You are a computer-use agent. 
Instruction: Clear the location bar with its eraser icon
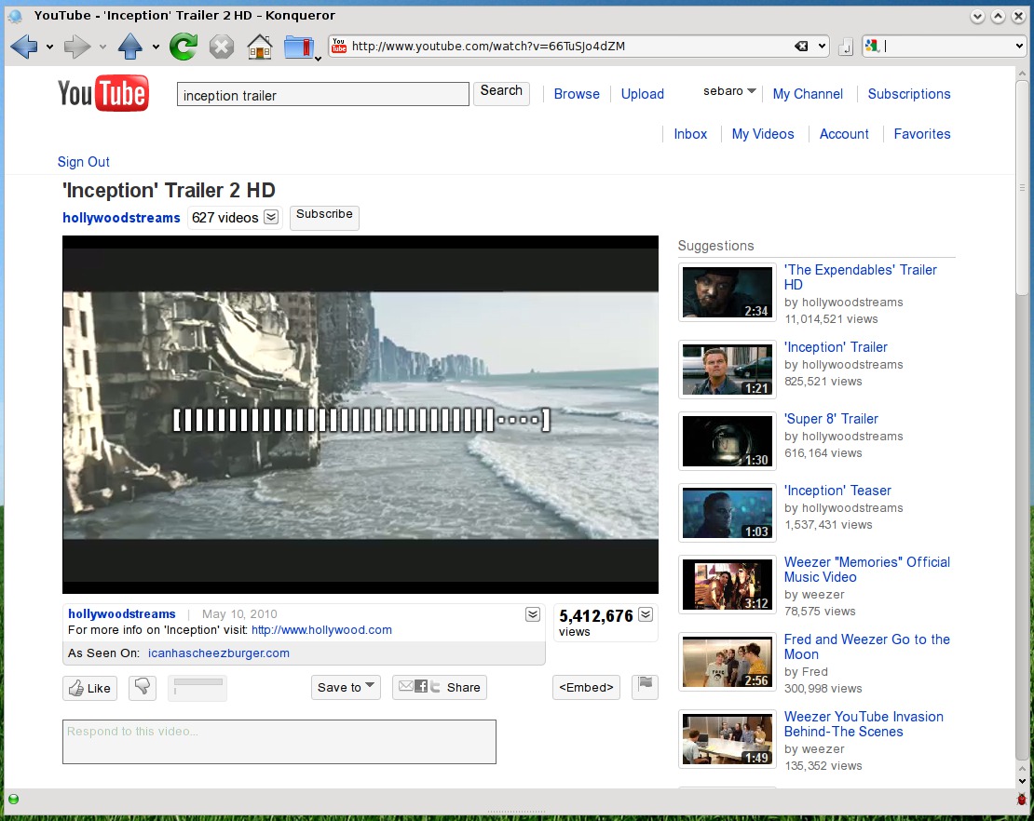pyautogui.click(x=801, y=47)
